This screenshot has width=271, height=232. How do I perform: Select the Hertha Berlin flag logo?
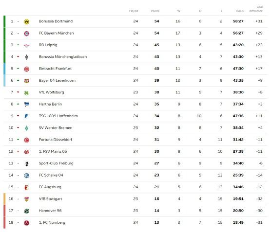(26, 105)
